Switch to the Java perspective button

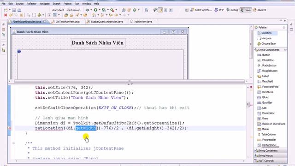click(x=246, y=10)
